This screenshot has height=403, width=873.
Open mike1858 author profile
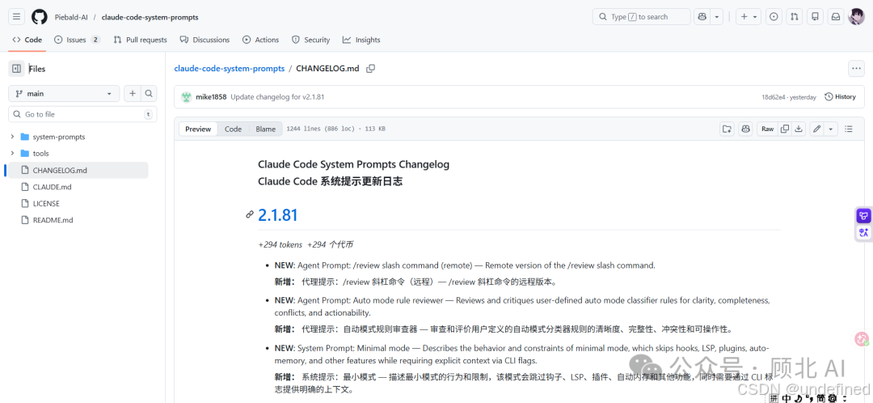click(211, 97)
